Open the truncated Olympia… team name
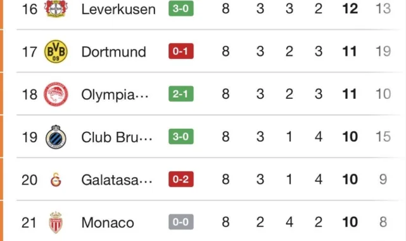Image resolution: width=406 pixels, height=241 pixels. pos(115,95)
